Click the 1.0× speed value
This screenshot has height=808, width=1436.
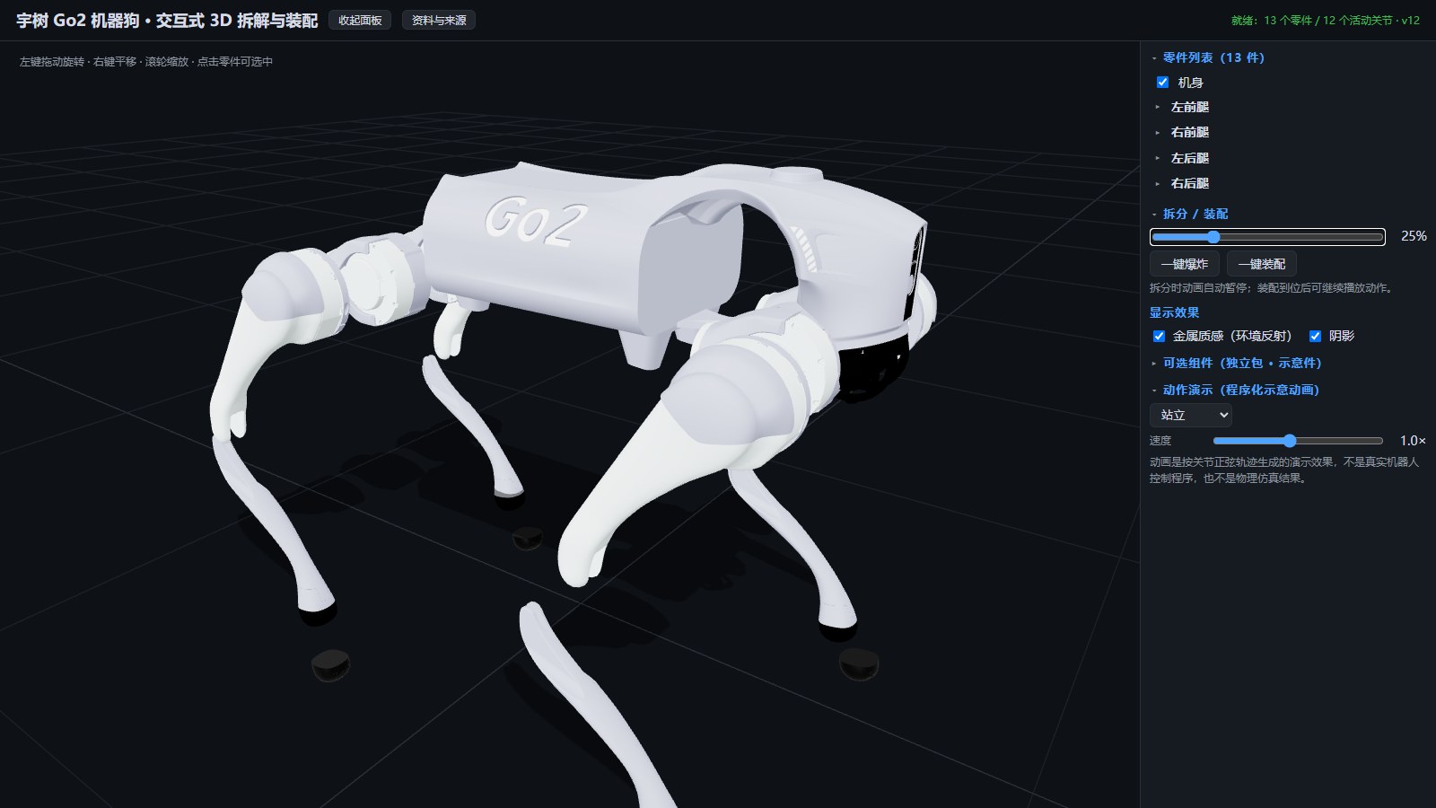coord(1413,441)
